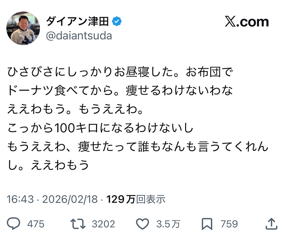Like the post with the heart icon
285x246 pixels.
[x=142, y=224]
